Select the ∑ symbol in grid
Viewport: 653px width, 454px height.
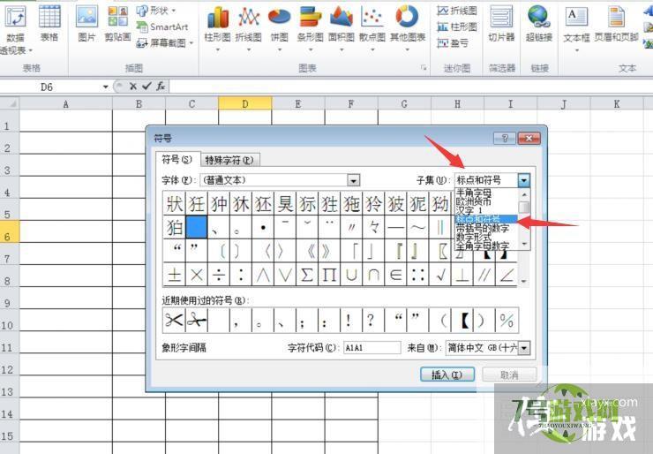tap(307, 275)
